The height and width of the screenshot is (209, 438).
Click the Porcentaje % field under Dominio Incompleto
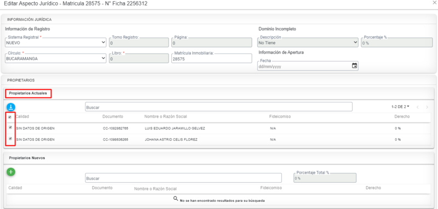click(396, 43)
